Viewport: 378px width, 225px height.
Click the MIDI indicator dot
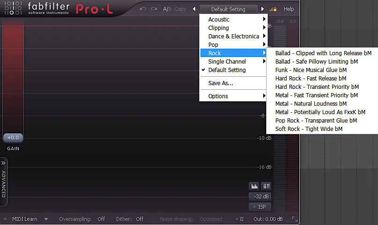click(5, 219)
